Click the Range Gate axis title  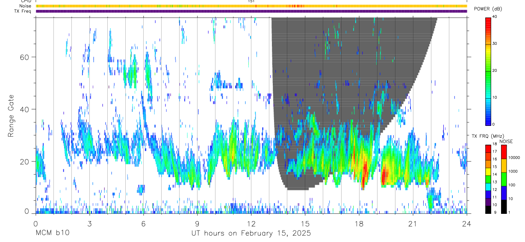pos(12,116)
